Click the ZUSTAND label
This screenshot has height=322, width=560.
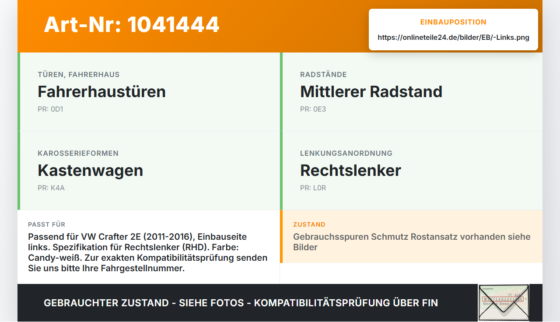click(309, 224)
